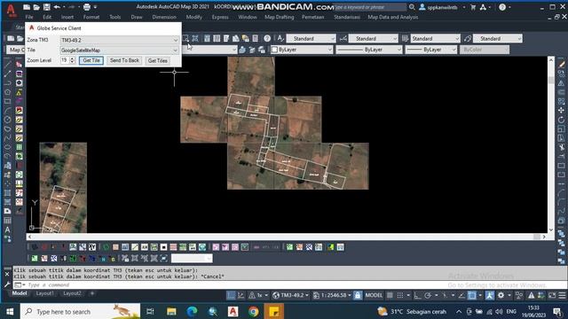This screenshot has height=319, width=568.
Task: Open the table style Standard dropdown
Action: (x=435, y=38)
